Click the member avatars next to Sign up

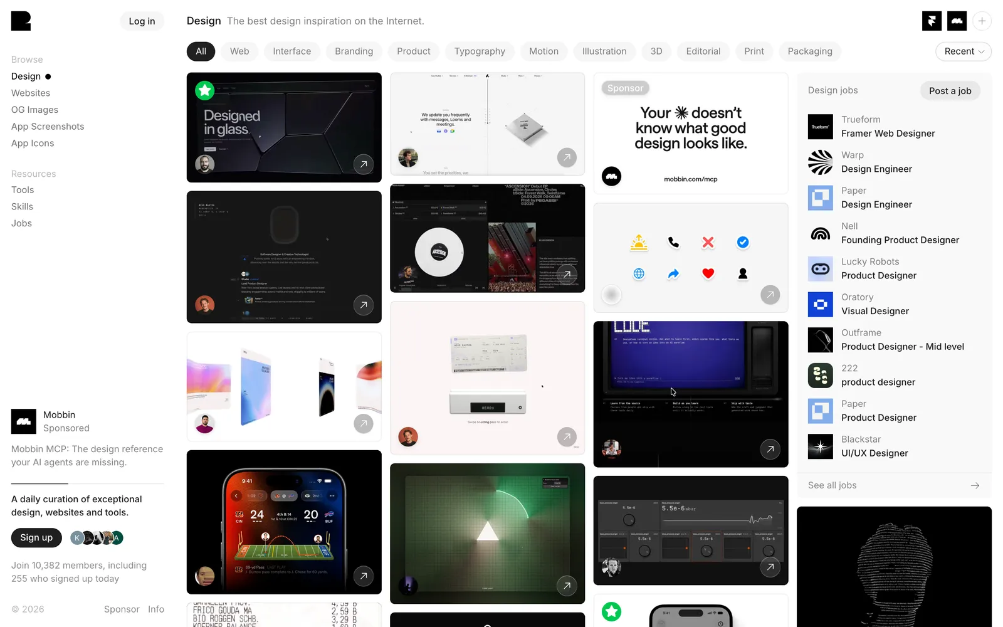(x=97, y=538)
